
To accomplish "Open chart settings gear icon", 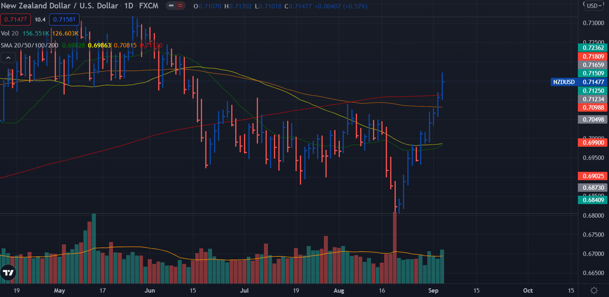I will point(594,290).
